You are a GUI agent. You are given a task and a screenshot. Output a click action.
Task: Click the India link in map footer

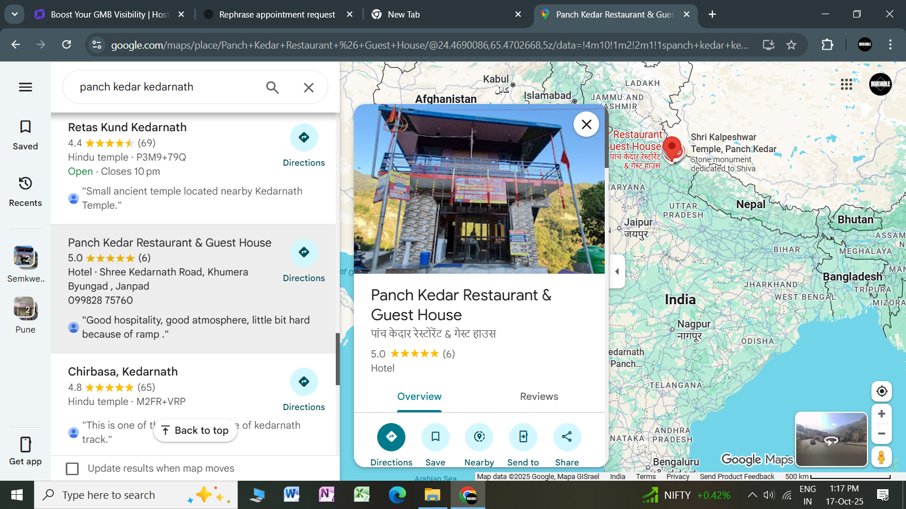(618, 477)
